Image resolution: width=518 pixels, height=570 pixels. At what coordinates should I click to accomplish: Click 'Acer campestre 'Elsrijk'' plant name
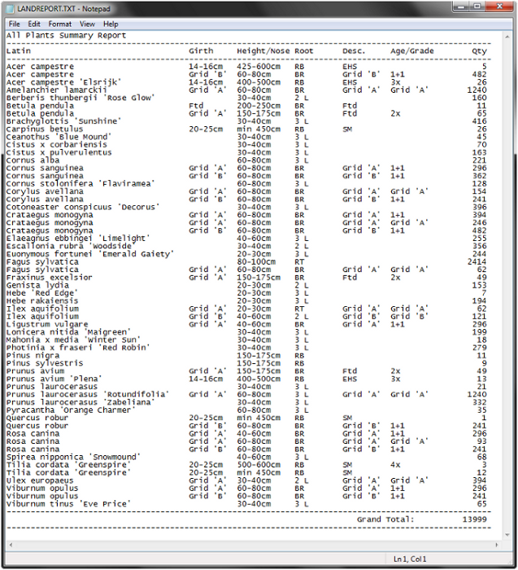63,82
